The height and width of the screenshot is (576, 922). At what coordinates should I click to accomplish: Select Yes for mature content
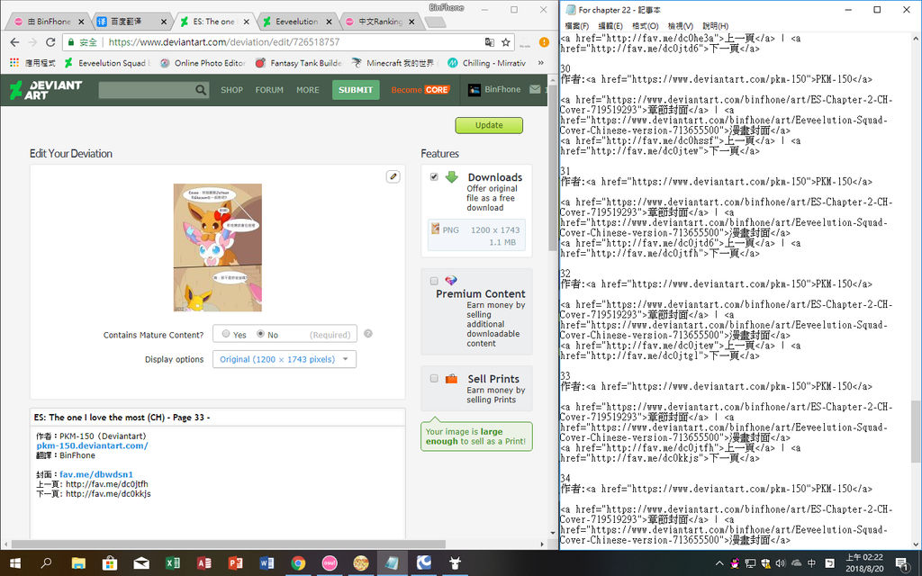coord(226,334)
